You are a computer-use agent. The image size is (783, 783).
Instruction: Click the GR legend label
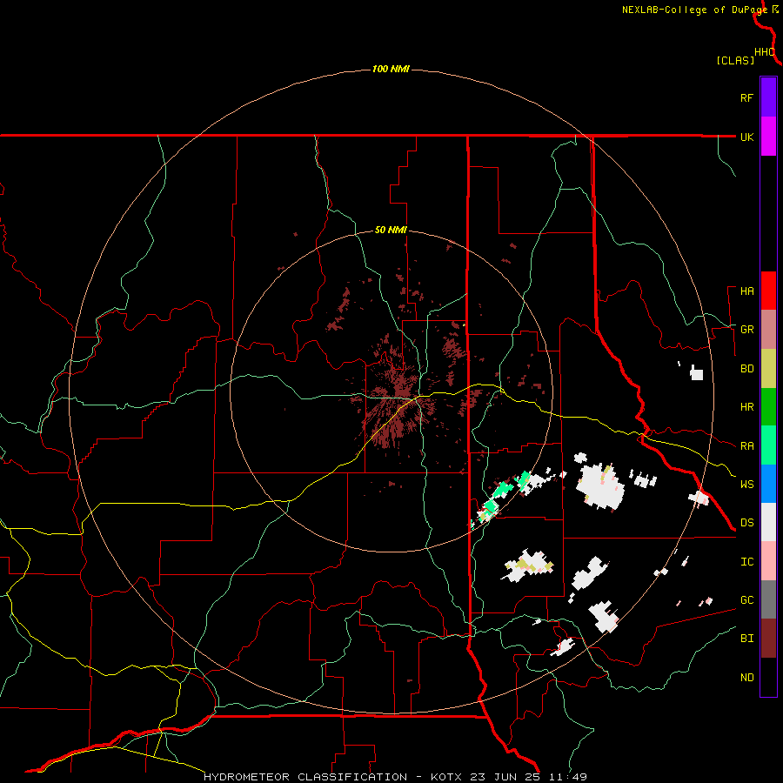pyautogui.click(x=746, y=330)
